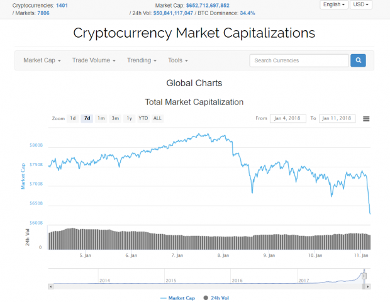Open the Trade Volume menu
Viewport: 390px width, 302px height.
[x=94, y=60]
